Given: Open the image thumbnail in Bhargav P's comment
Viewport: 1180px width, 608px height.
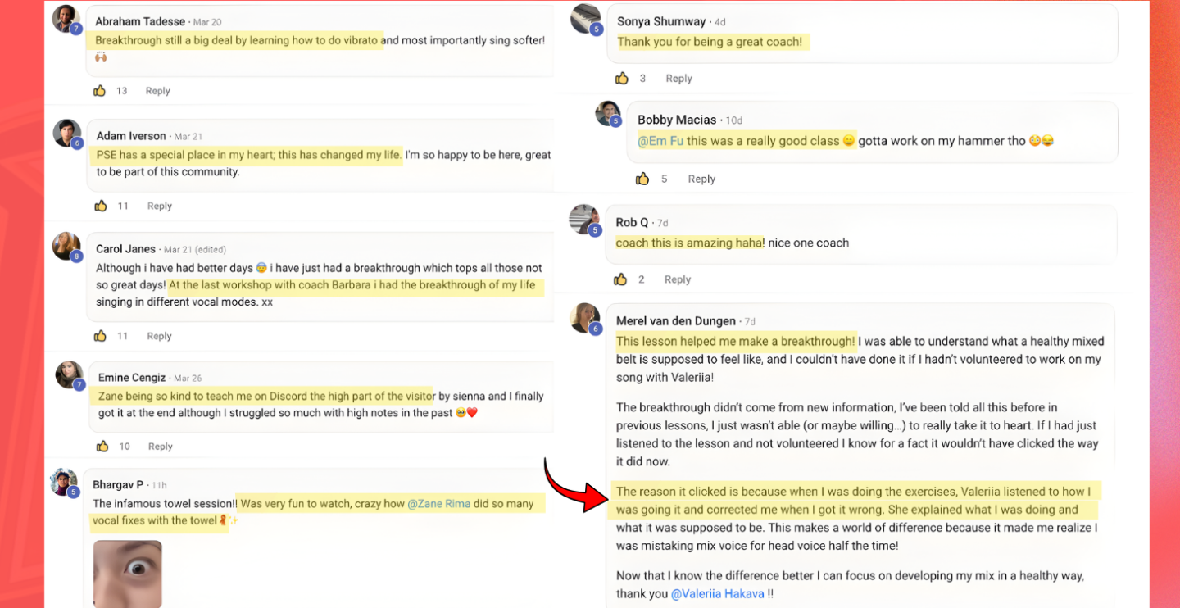Looking at the screenshot, I should tap(128, 574).
